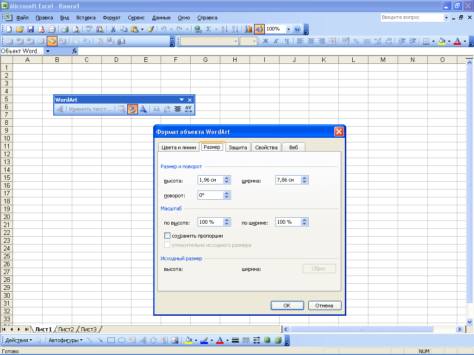Decrease 'по ширине' scale with down arrow

tap(305, 224)
